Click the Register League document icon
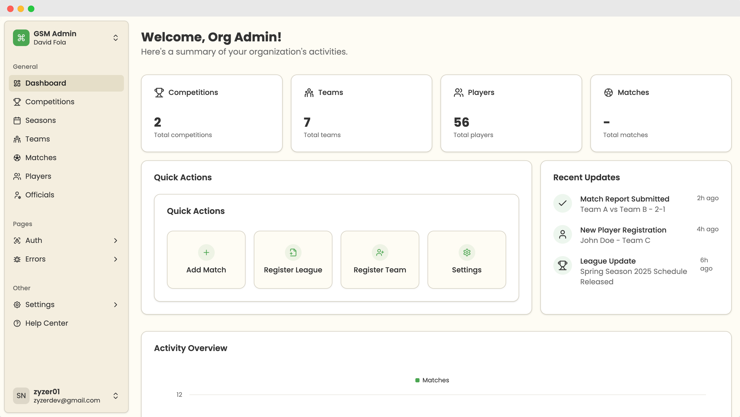 coord(293,252)
